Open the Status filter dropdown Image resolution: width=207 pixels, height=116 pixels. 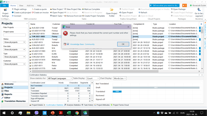[15, 42]
